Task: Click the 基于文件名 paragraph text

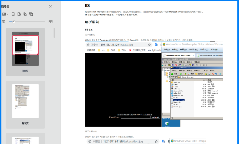Action: 90,35
